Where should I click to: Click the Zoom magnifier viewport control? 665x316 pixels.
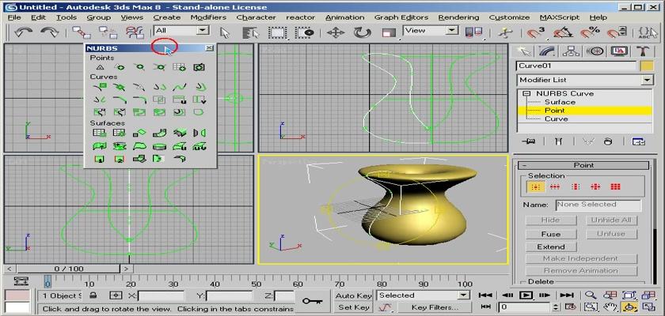point(590,295)
